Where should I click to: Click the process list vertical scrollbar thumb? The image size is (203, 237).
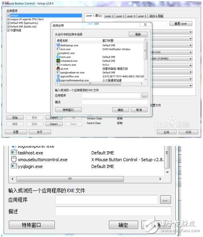coord(145,51)
